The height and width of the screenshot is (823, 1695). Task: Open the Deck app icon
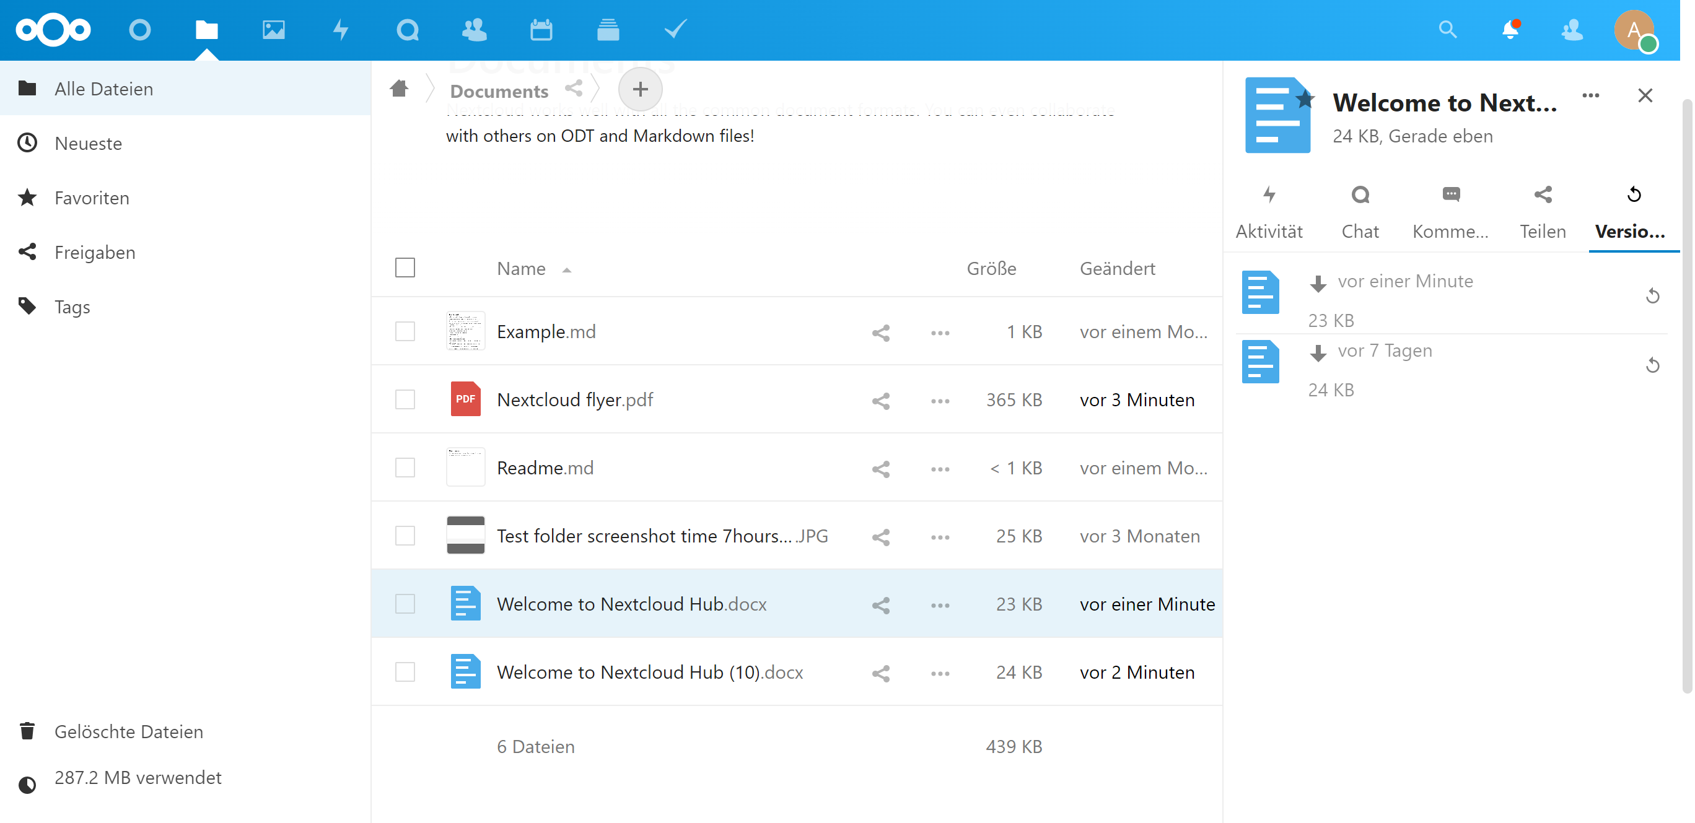[607, 30]
